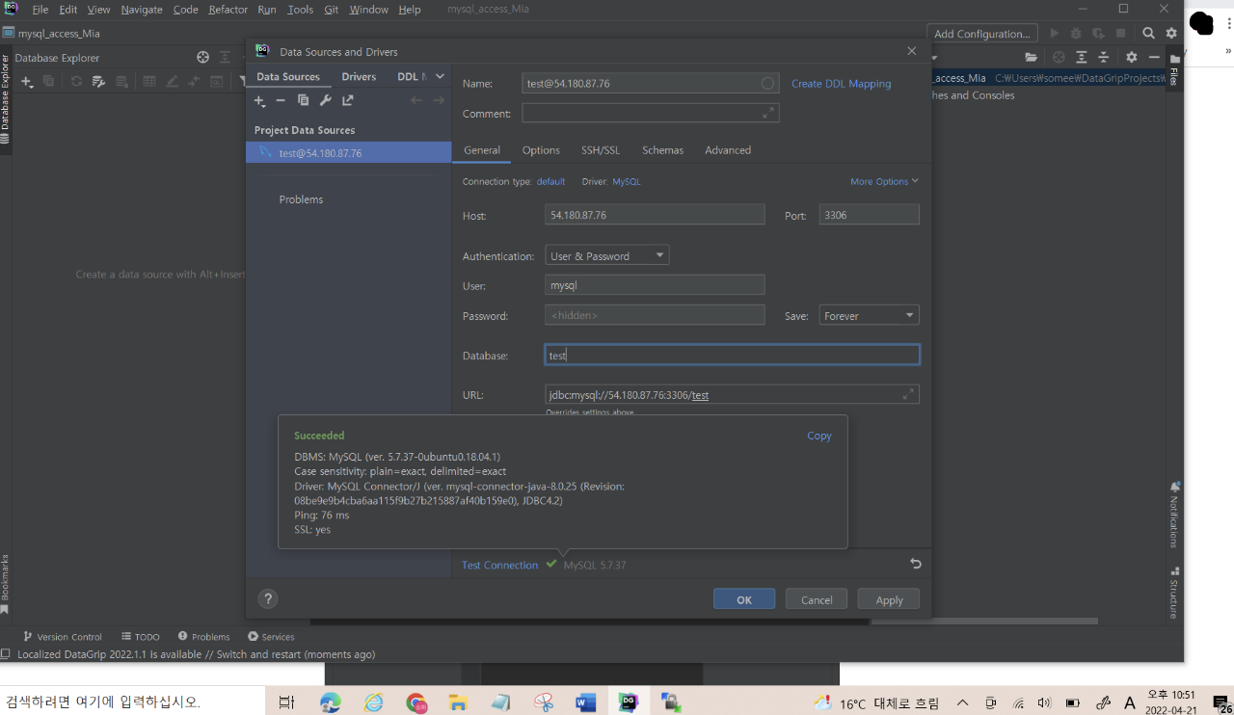This screenshot has width=1234, height=715.
Task: Open Chrome from Windows taskbar
Action: [416, 702]
